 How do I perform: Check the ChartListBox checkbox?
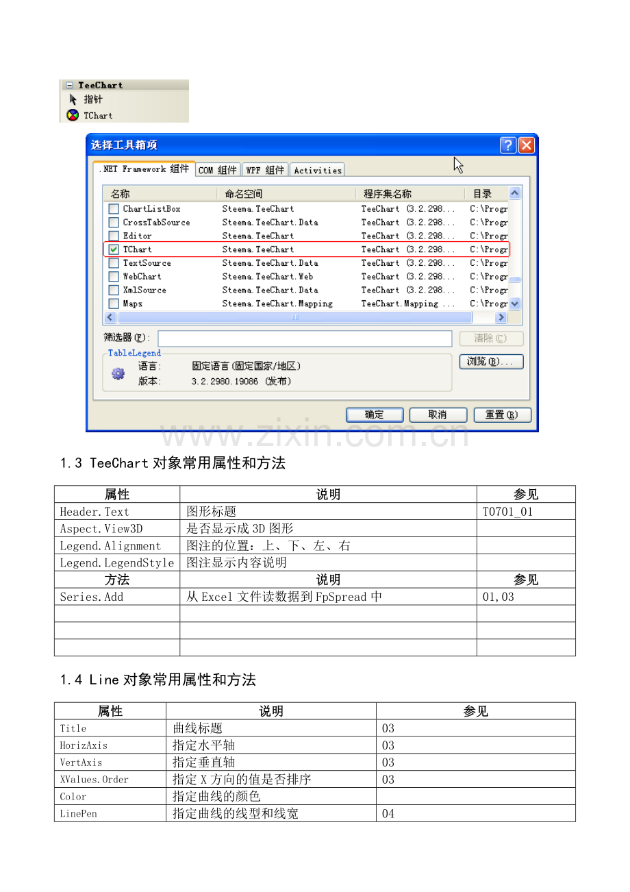click(x=114, y=209)
